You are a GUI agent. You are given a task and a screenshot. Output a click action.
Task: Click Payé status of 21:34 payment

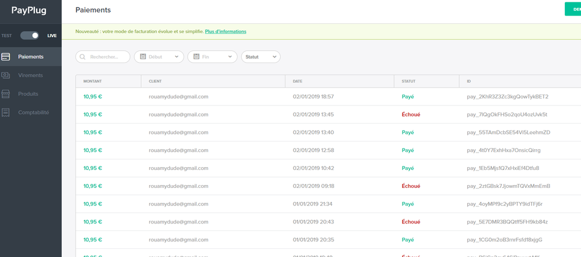(x=408, y=204)
